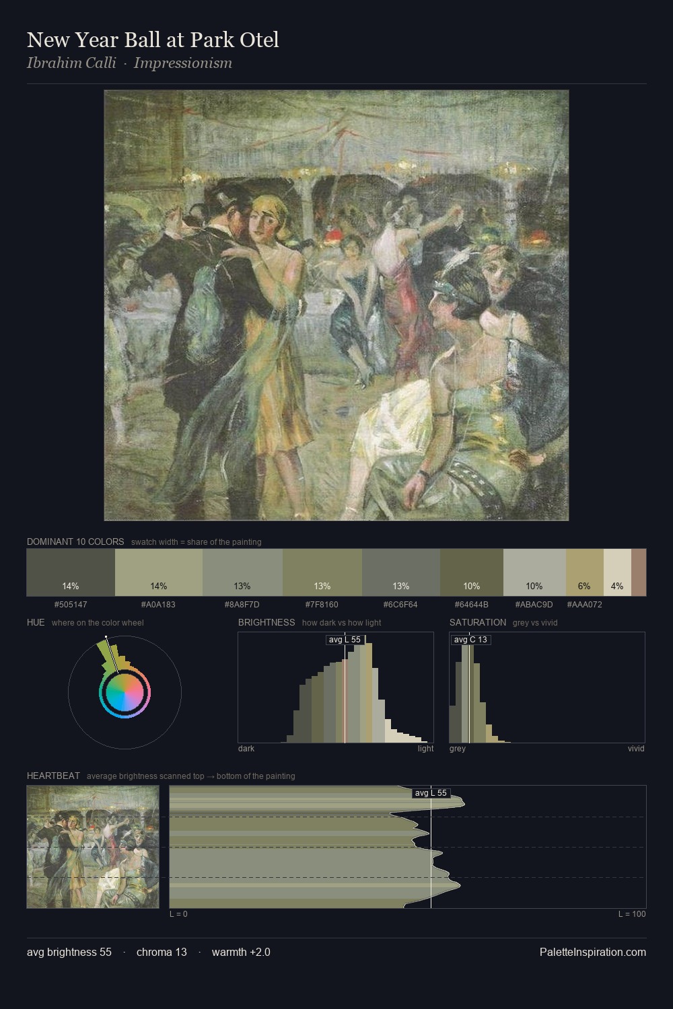Open the PaletteInspiration.com link
The height and width of the screenshot is (1009, 673).
tap(593, 952)
